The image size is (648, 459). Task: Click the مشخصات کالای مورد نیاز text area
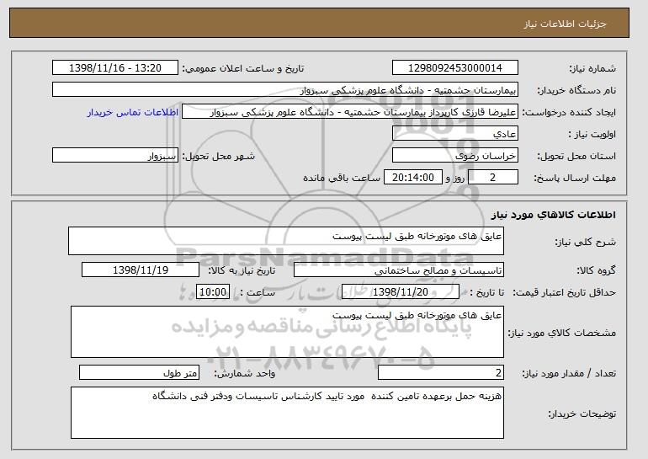click(287, 332)
